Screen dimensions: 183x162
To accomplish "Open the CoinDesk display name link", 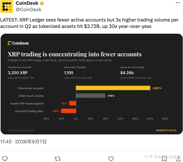I will [27, 3].
